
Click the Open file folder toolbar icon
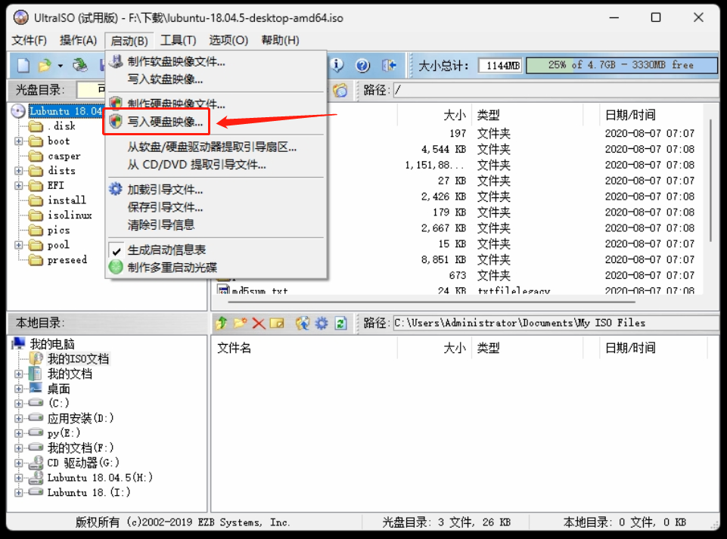click(x=45, y=65)
